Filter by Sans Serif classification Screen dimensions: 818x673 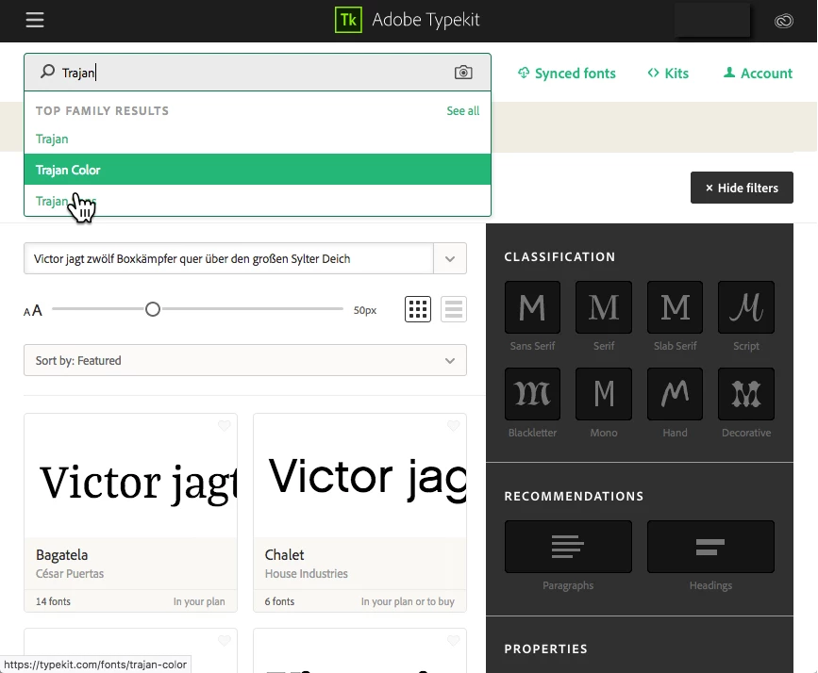(x=532, y=307)
